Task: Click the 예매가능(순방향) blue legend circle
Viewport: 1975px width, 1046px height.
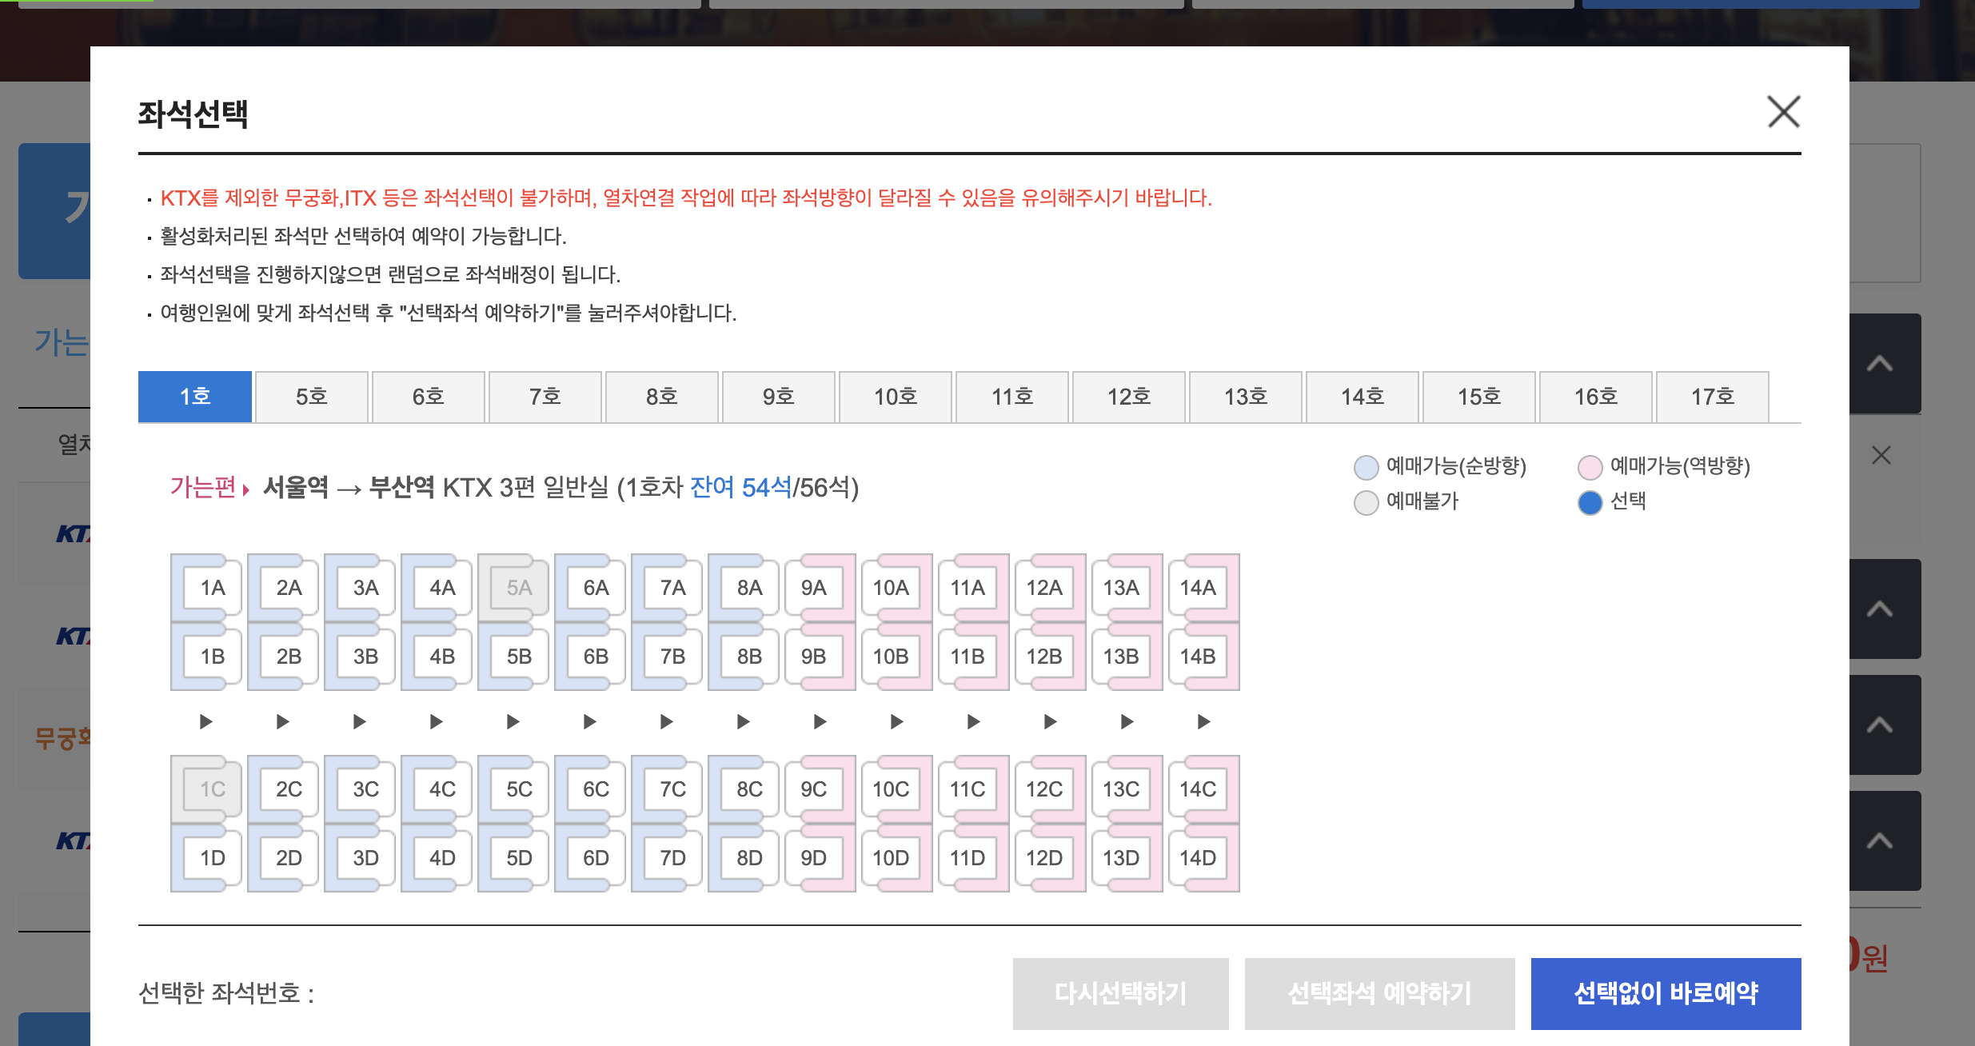Action: (x=1365, y=467)
